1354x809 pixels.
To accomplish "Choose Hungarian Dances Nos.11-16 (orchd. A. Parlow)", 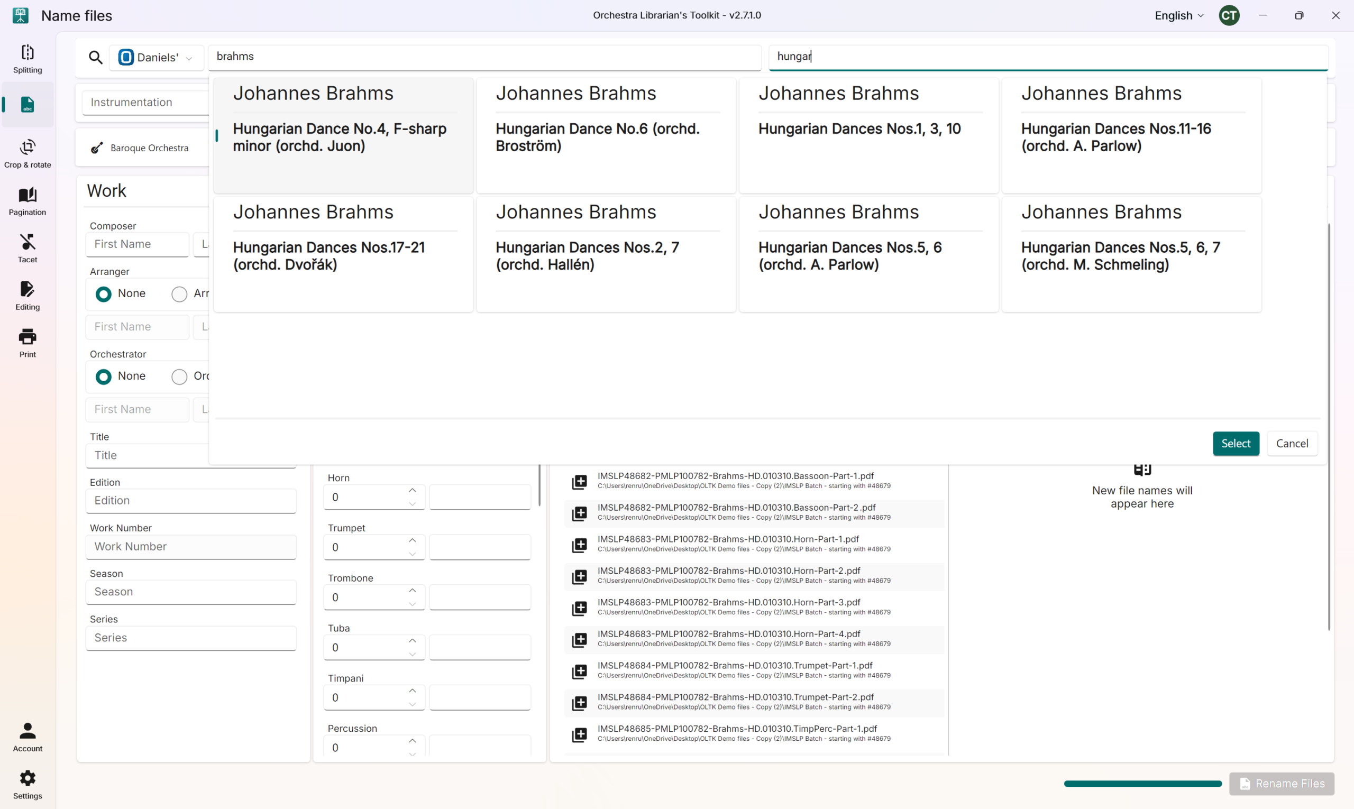I will tap(1131, 136).
